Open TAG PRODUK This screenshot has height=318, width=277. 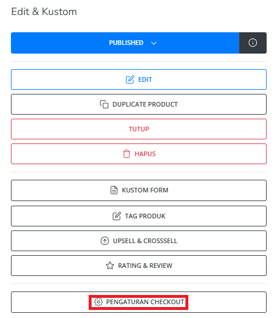tap(139, 216)
